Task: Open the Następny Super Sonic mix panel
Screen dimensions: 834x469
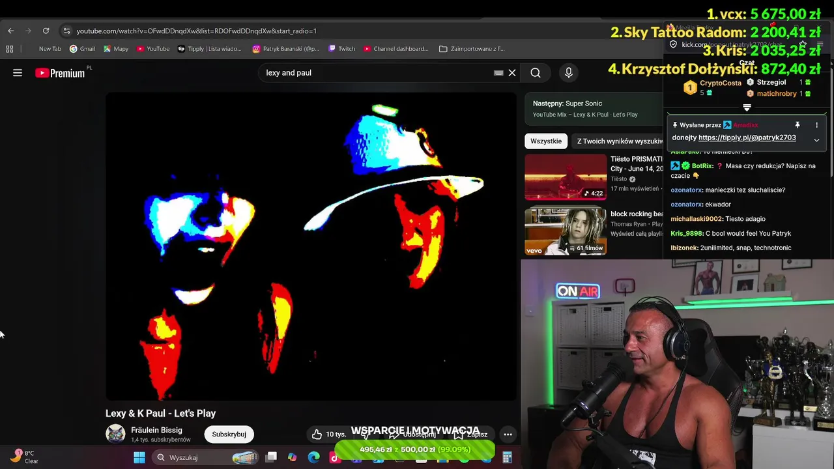Action: pyautogui.click(x=594, y=108)
